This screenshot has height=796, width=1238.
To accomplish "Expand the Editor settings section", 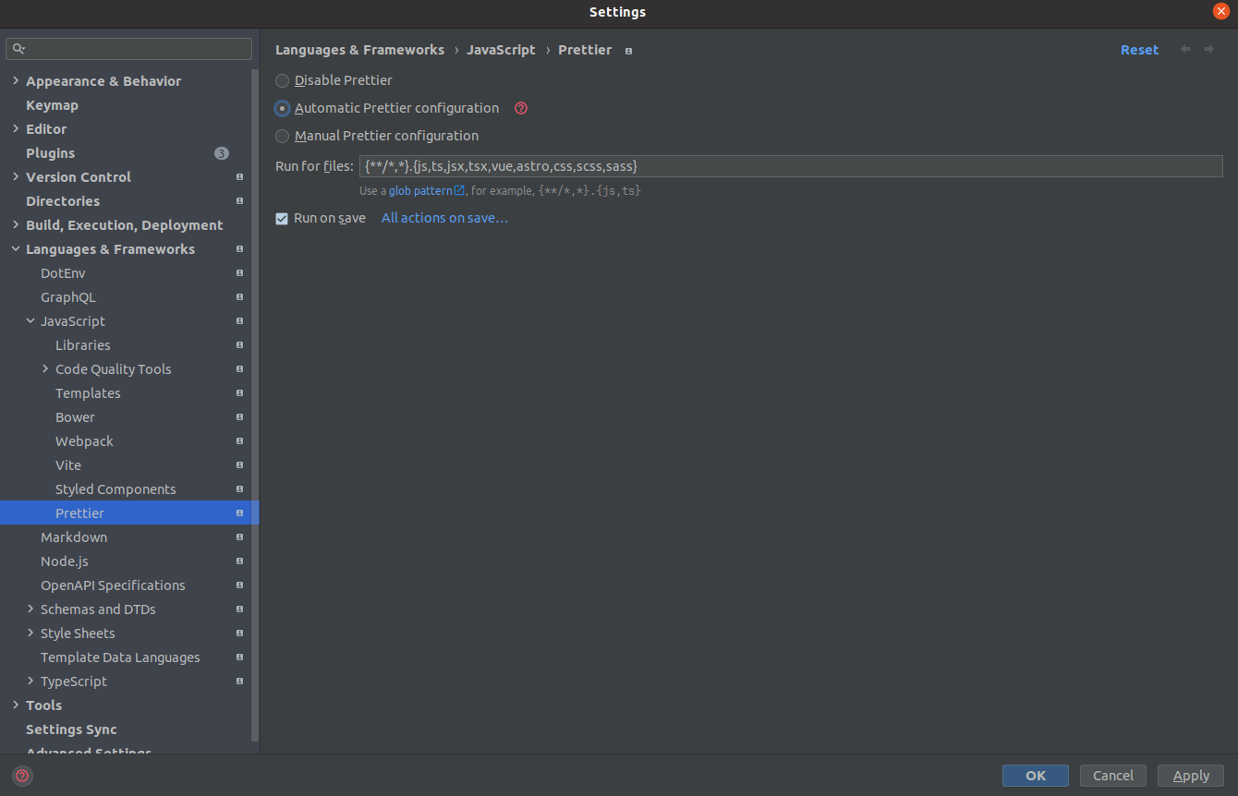I will click(x=16, y=129).
